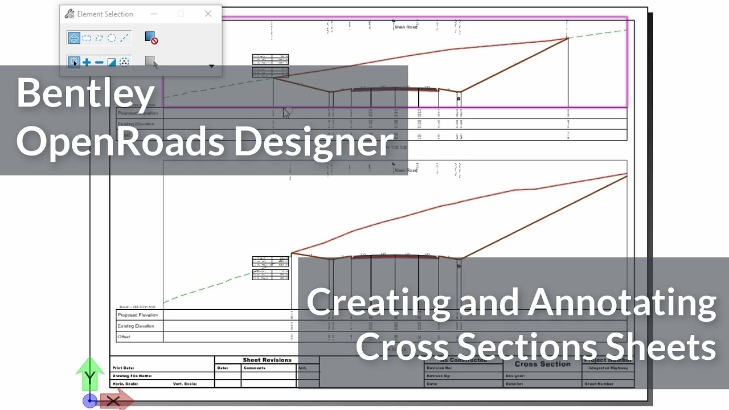
Task: Click the gray handle-selection icon
Action: 151,62
